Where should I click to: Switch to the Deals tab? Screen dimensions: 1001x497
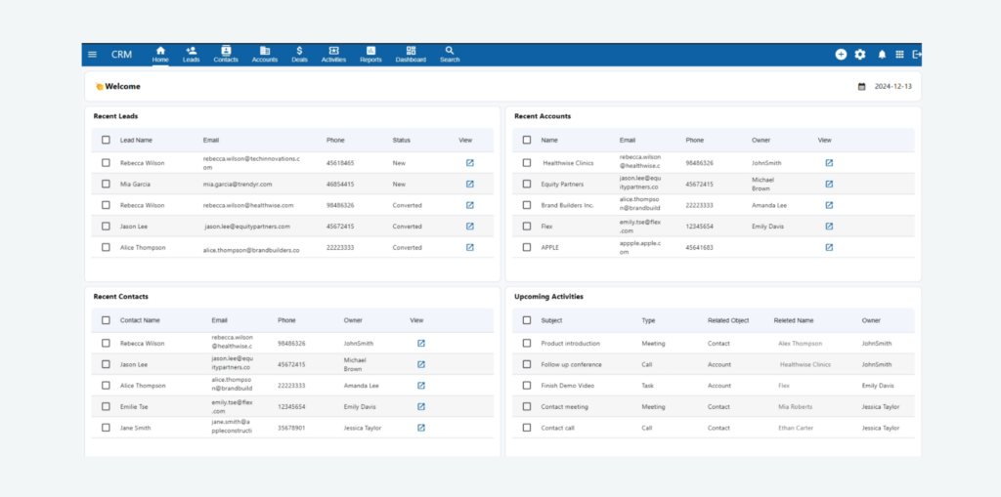(x=299, y=55)
